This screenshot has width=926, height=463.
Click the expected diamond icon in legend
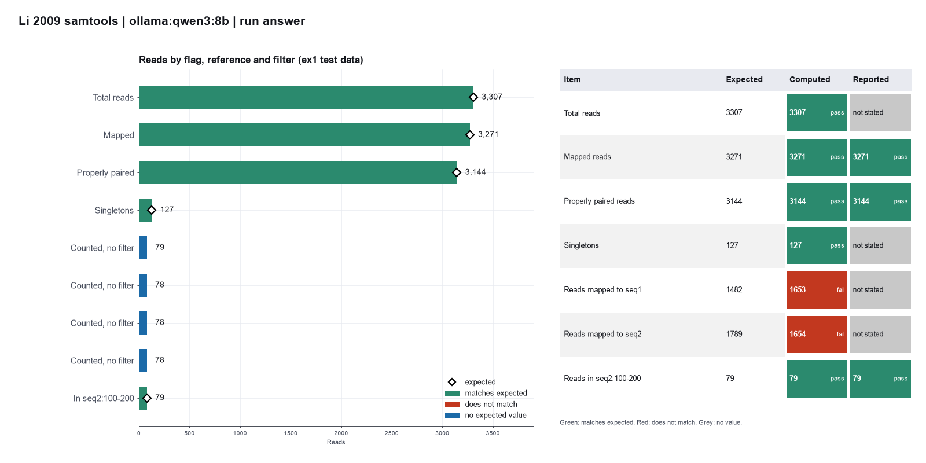452,382
